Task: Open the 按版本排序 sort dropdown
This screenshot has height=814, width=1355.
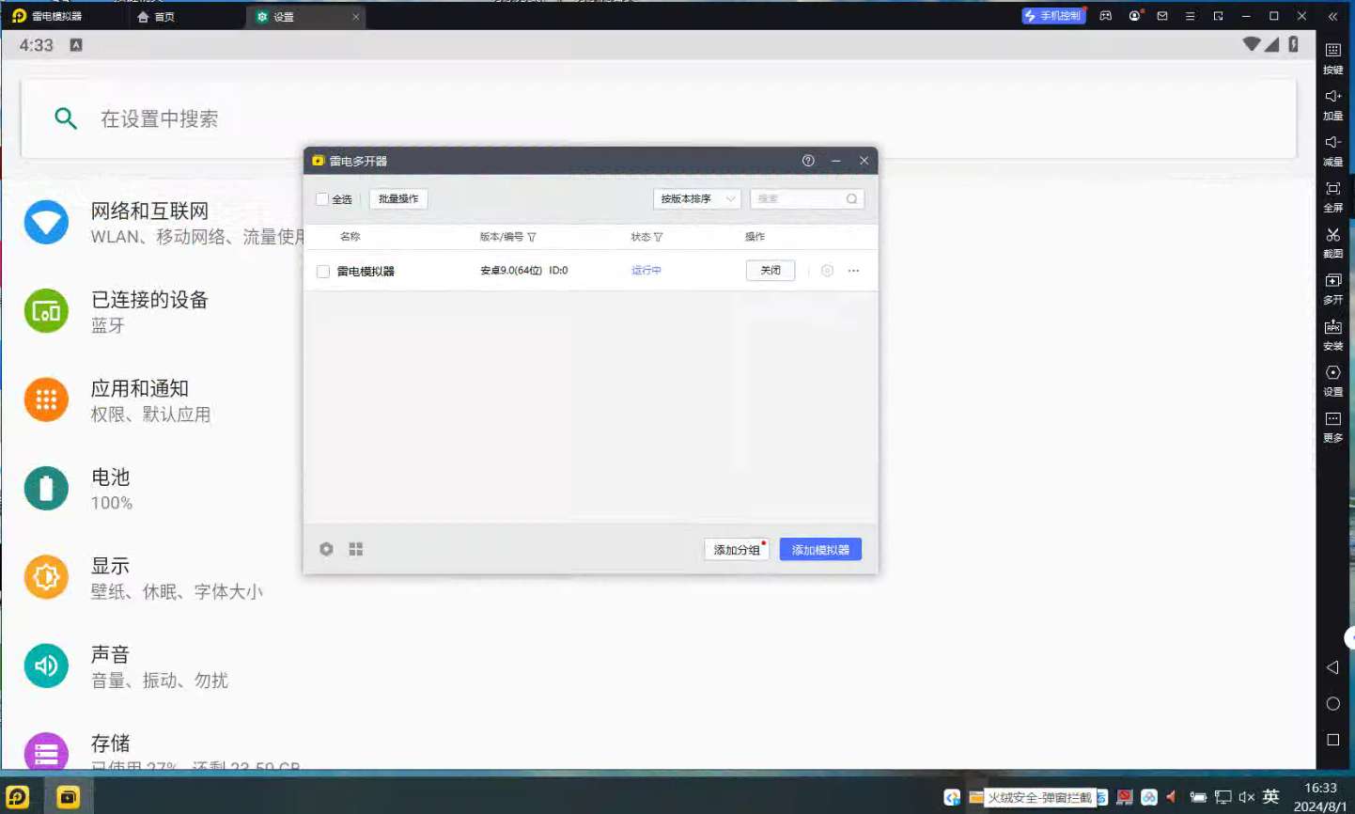Action: point(696,199)
